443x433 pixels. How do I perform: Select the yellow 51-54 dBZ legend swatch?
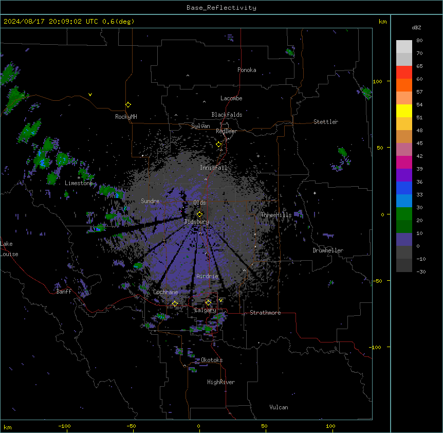coord(404,111)
